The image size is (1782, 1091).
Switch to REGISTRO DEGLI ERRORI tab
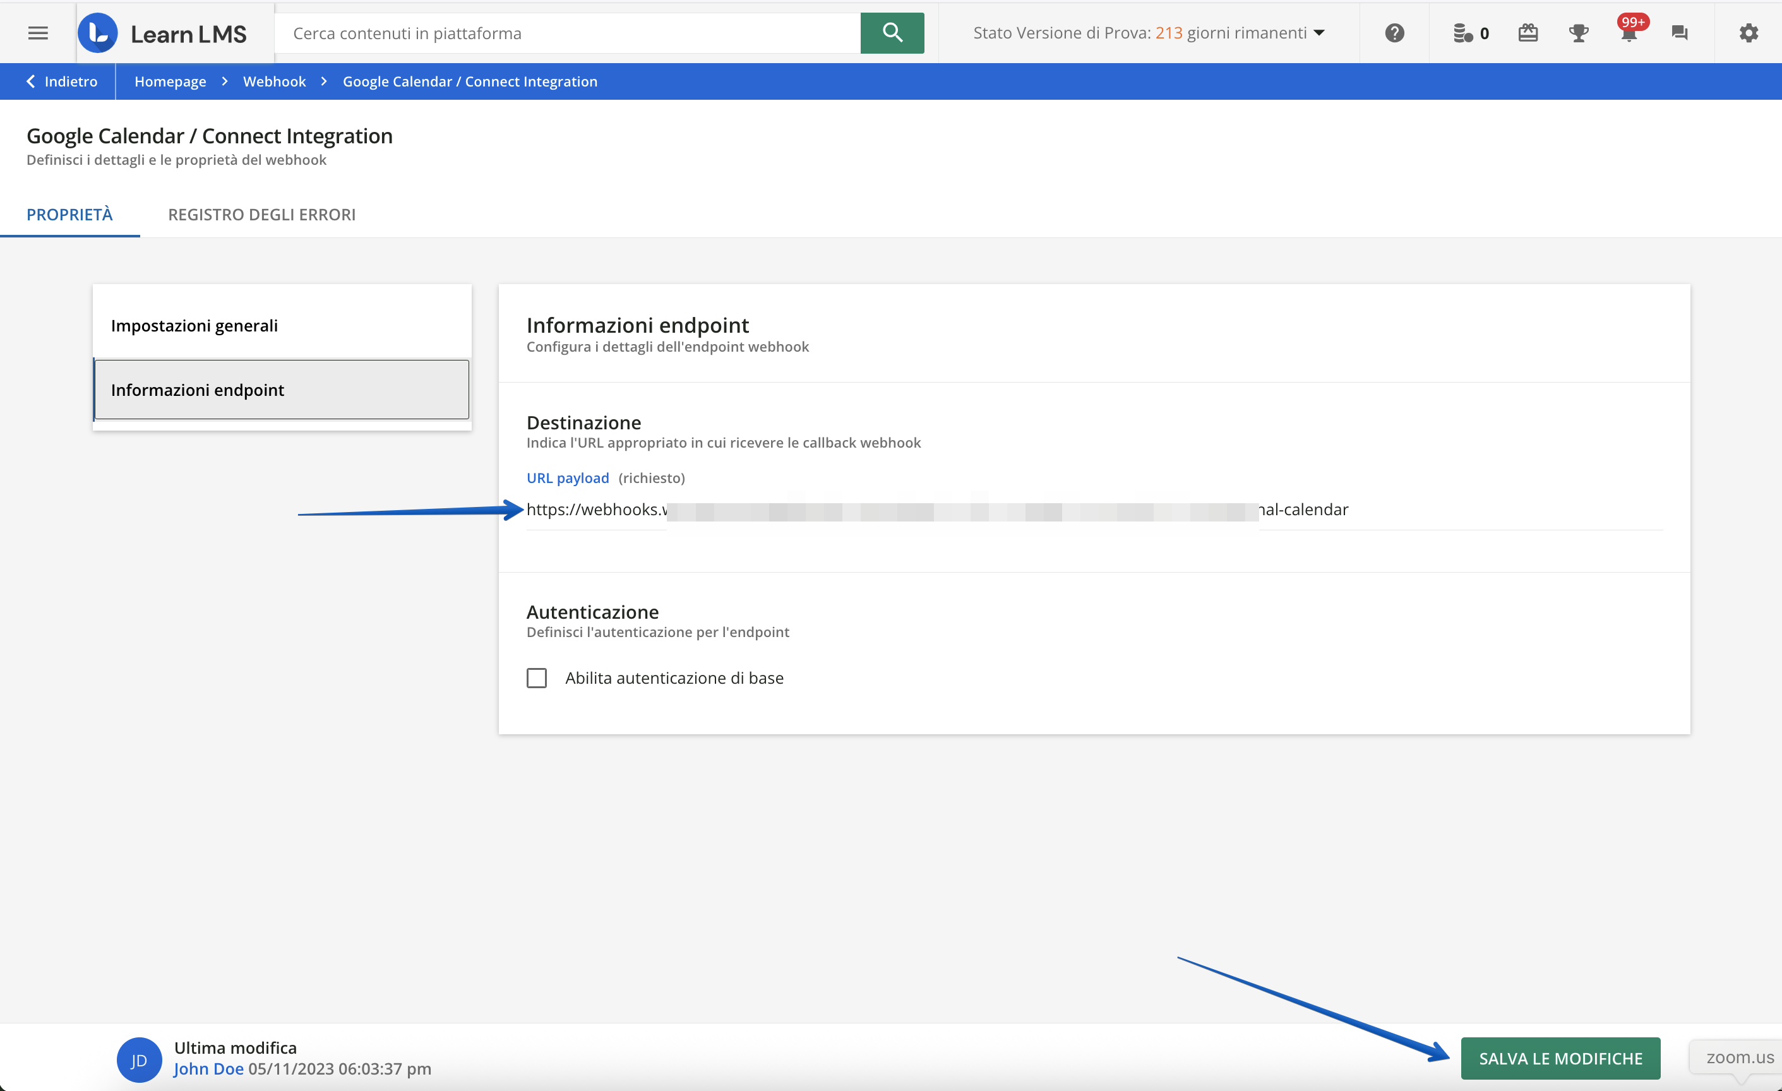tap(262, 215)
